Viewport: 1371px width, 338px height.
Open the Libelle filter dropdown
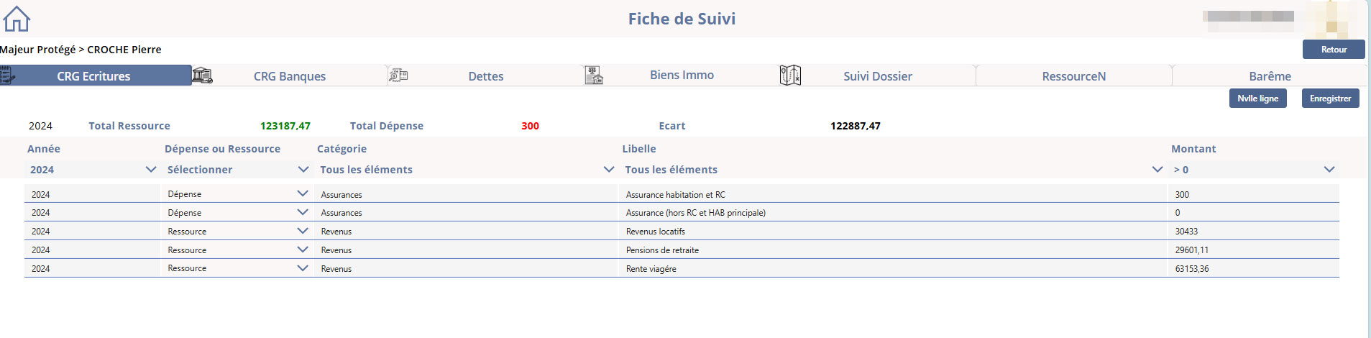click(893, 170)
